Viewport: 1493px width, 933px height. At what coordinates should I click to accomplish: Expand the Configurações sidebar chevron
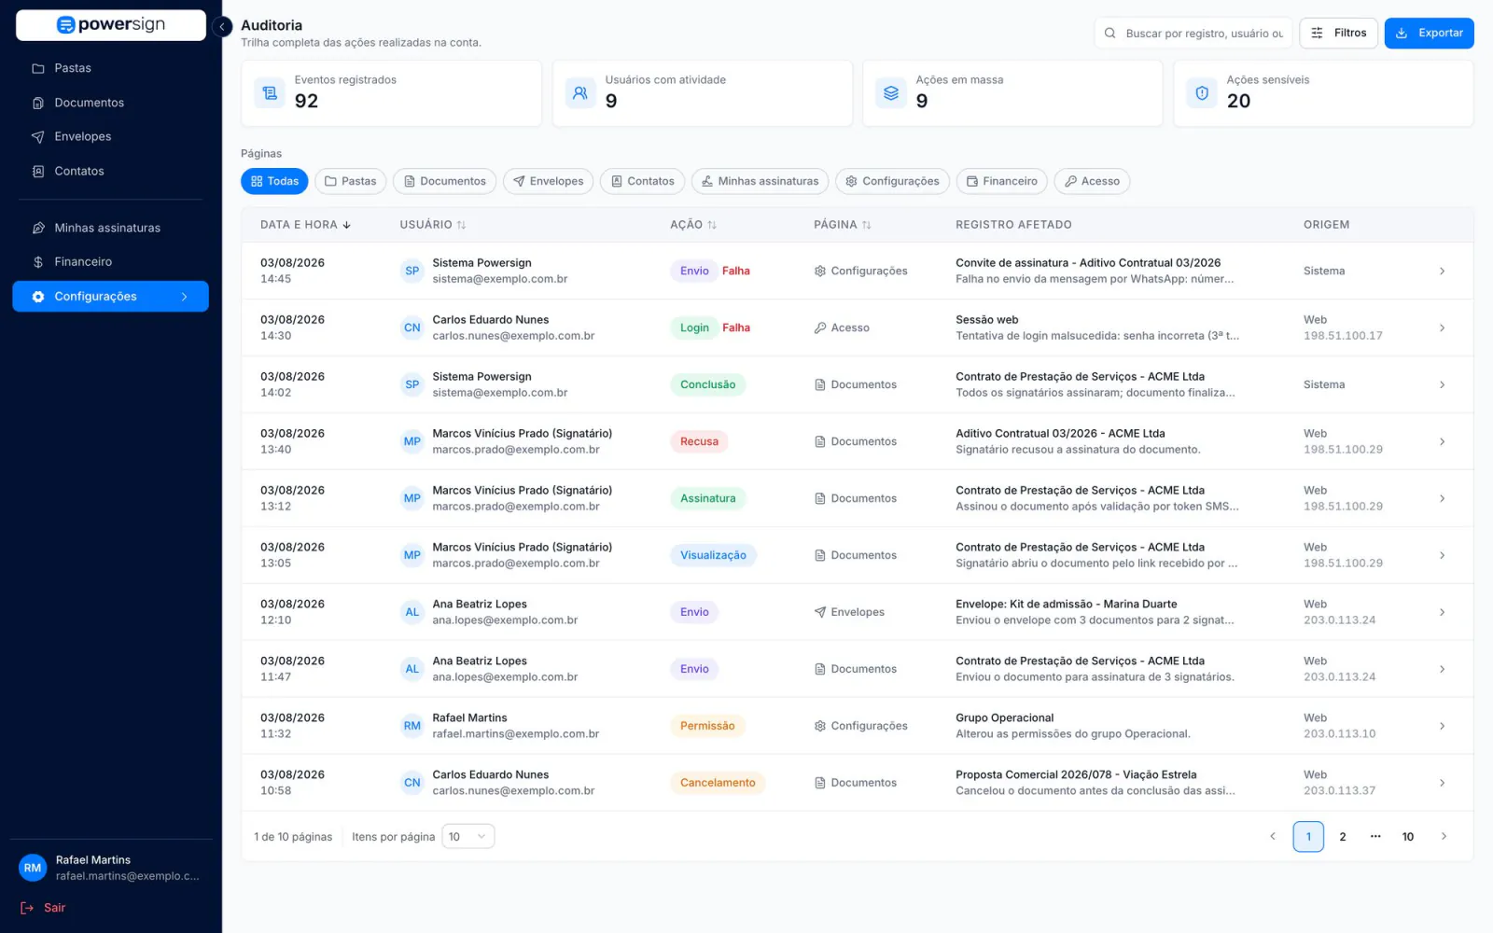pos(185,297)
